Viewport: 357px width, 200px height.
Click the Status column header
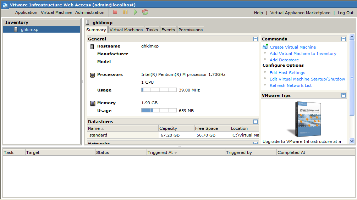click(121, 152)
